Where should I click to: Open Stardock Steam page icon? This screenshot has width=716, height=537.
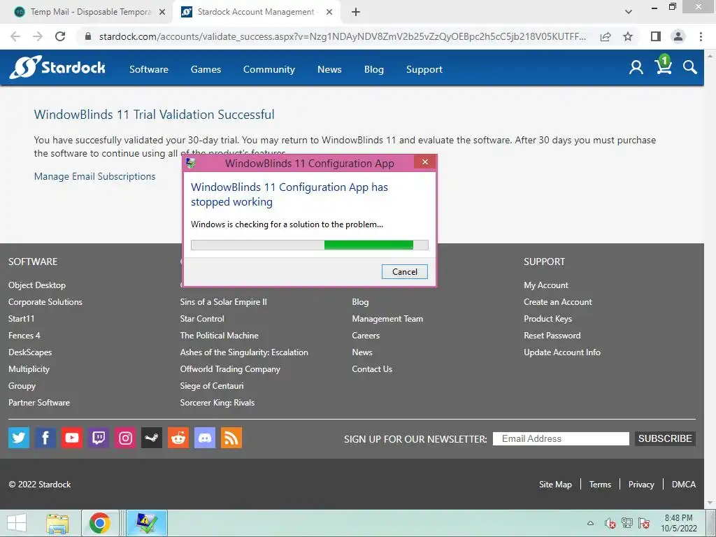point(152,438)
